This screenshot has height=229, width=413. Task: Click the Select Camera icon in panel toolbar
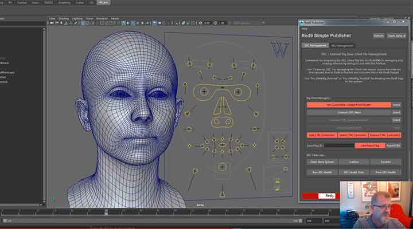coord(51,23)
